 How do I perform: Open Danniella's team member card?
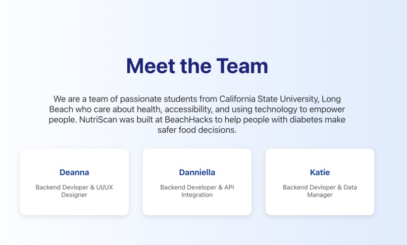pyautogui.click(x=197, y=182)
